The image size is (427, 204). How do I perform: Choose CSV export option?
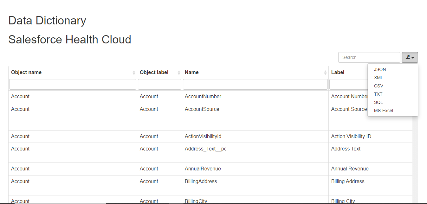(x=378, y=86)
